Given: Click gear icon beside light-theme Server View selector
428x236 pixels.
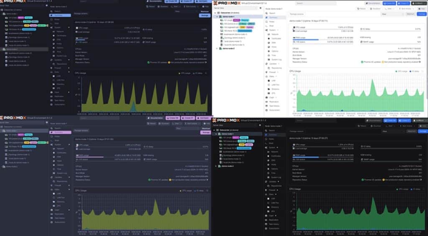Looking at the screenshot, I should pyautogui.click(x=261, y=8).
